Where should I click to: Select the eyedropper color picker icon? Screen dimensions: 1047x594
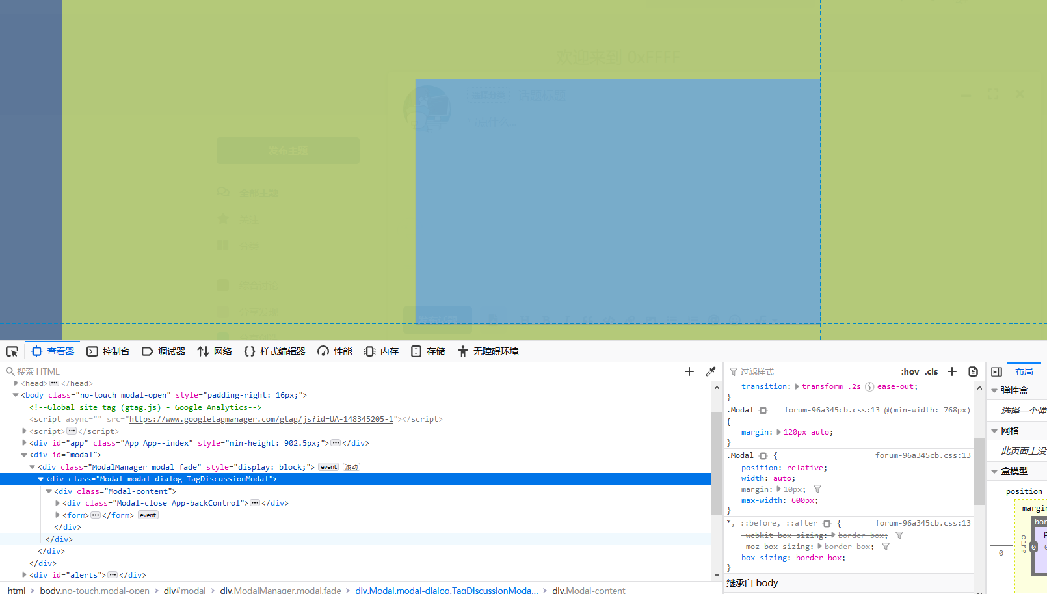(x=711, y=371)
